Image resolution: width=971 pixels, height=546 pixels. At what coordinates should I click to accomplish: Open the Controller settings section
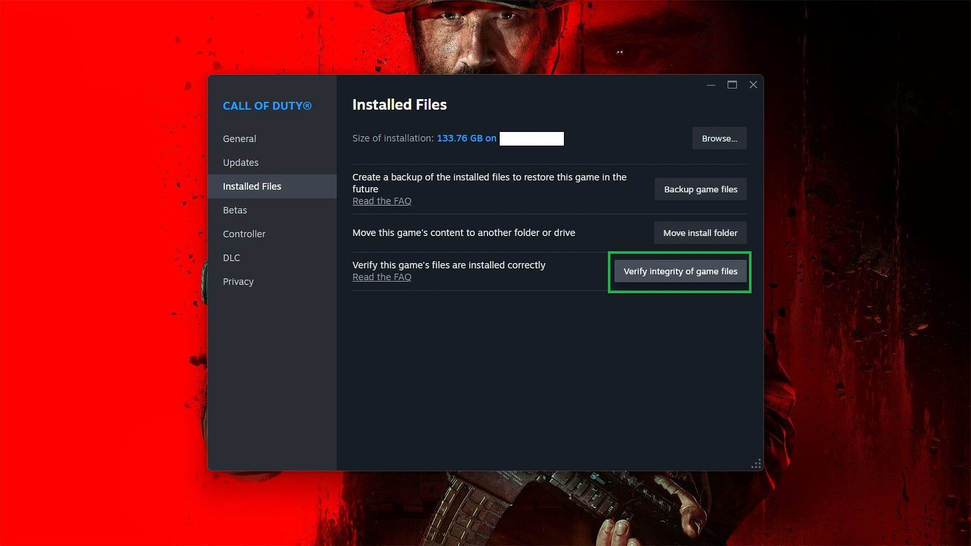click(x=243, y=234)
